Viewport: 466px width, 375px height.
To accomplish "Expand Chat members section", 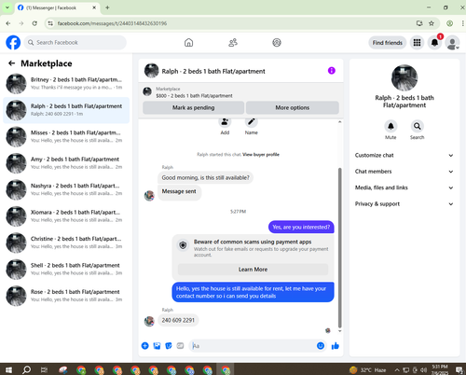I will 404,172.
